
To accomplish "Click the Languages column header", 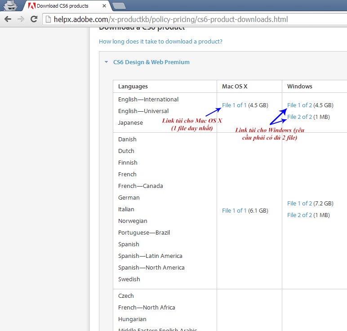I will [x=133, y=87].
